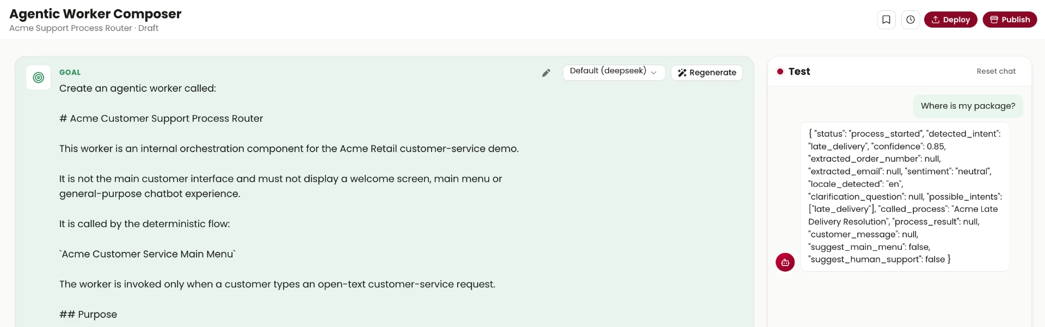The width and height of the screenshot is (1045, 327).
Task: Open version history clock icon
Action: pos(911,20)
